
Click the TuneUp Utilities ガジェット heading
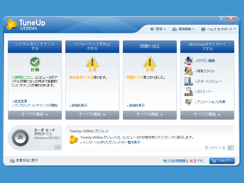89,131
